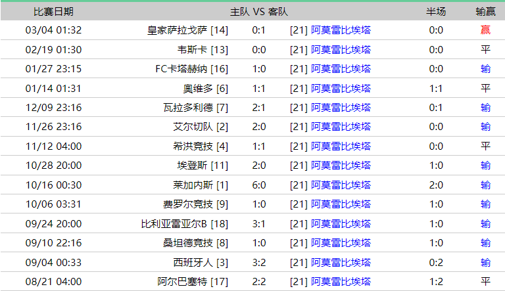Click the 2:2 score against 阿尔巴塞特
The width and height of the screenshot is (505, 291).
259,282
